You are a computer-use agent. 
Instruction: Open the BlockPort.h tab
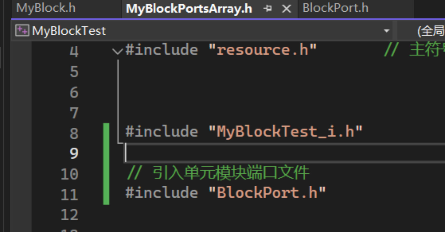tap(335, 8)
